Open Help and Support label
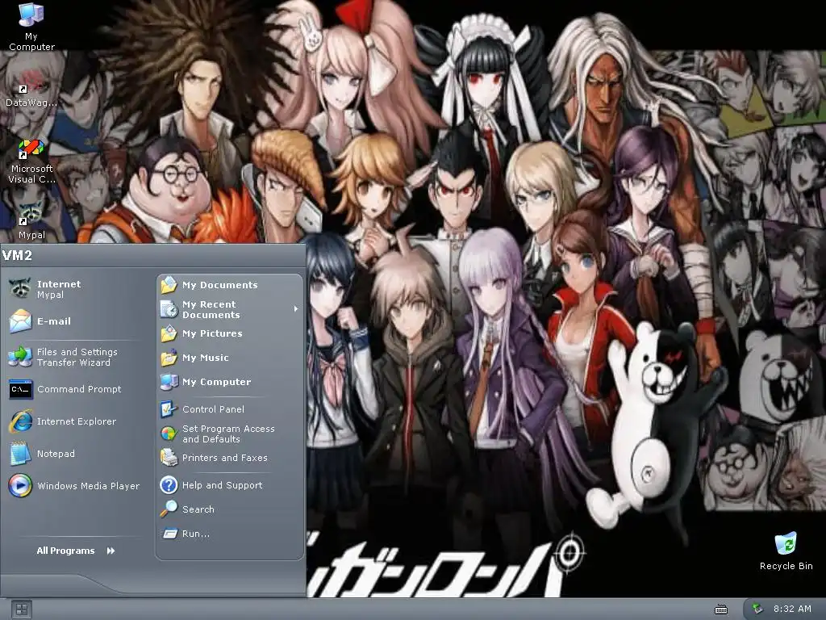 pos(223,485)
